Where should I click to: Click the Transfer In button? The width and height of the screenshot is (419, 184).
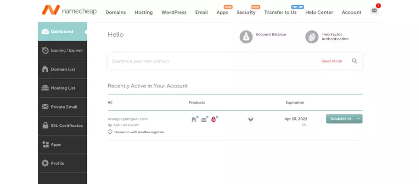(x=340, y=119)
